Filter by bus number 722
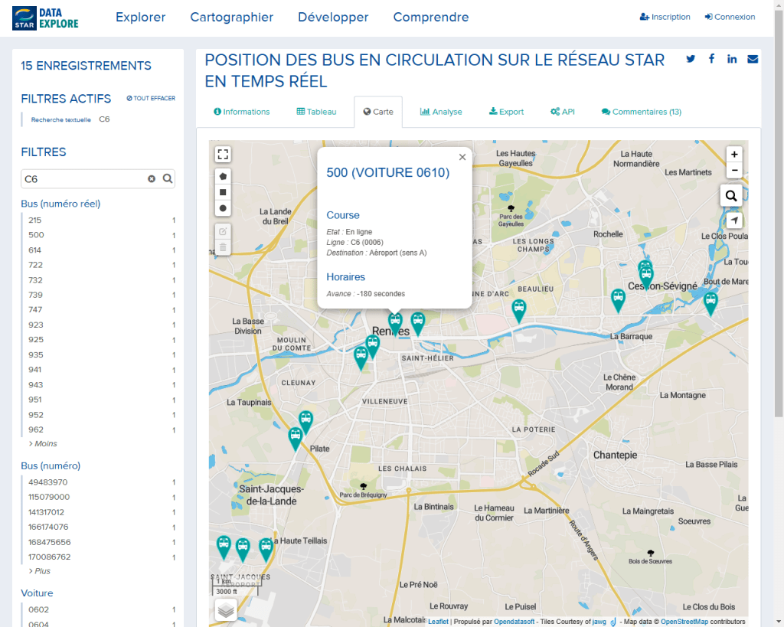The image size is (784, 627). coord(36,265)
